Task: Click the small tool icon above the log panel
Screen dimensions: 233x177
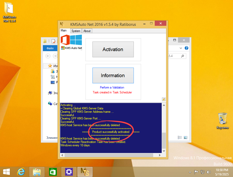Action: 164,99
